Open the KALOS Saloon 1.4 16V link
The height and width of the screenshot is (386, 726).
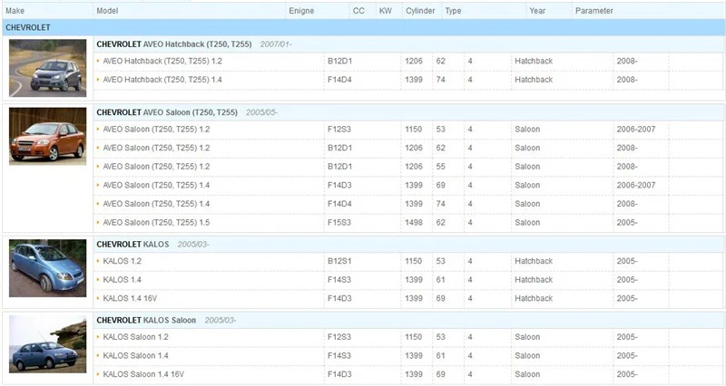click(x=143, y=374)
